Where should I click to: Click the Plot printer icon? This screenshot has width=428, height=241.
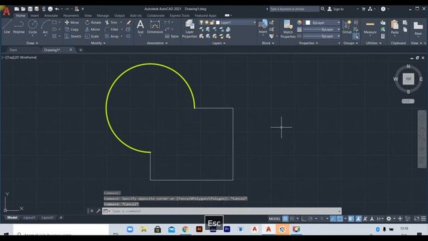tap(50, 9)
